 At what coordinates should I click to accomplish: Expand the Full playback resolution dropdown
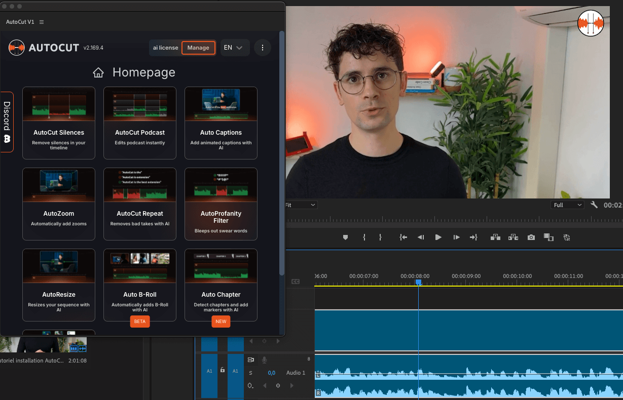(567, 205)
